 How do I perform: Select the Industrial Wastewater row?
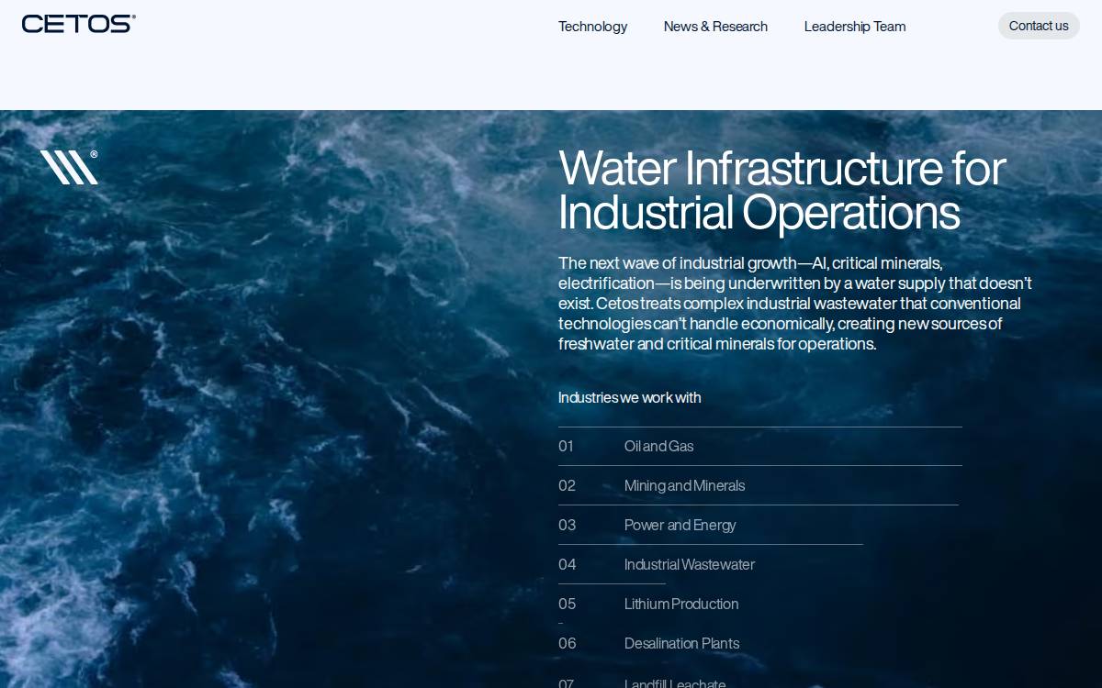point(760,565)
